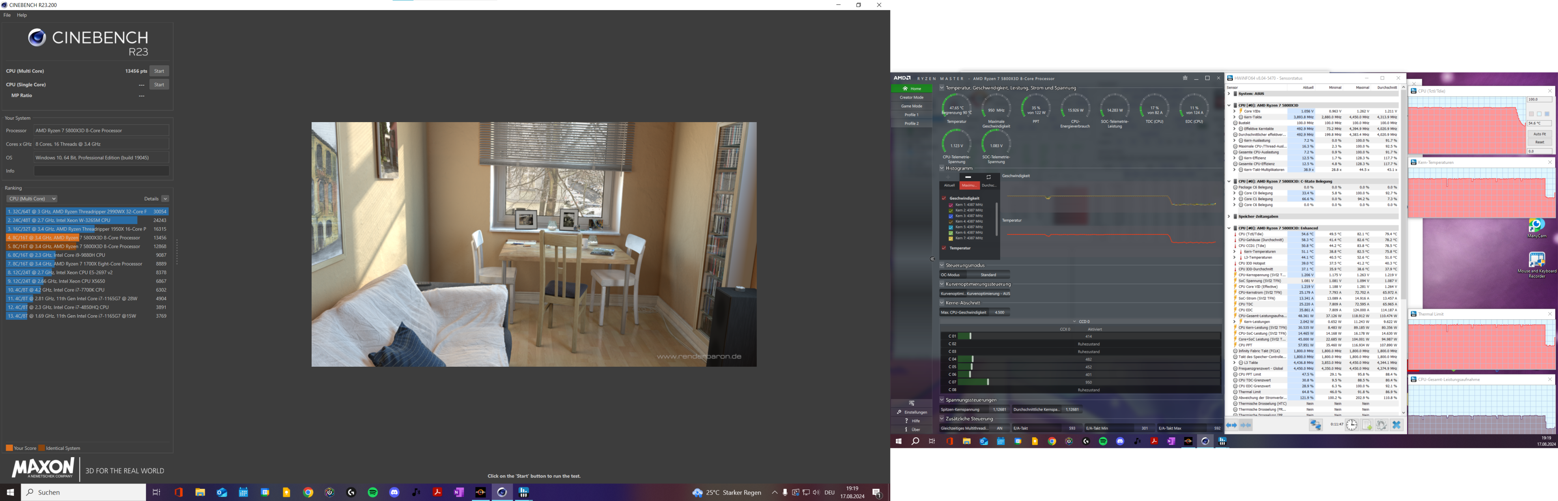The image size is (1558, 501).
Task: Toggle the Temperatur checkbox in the histogram legend
Action: [x=943, y=248]
